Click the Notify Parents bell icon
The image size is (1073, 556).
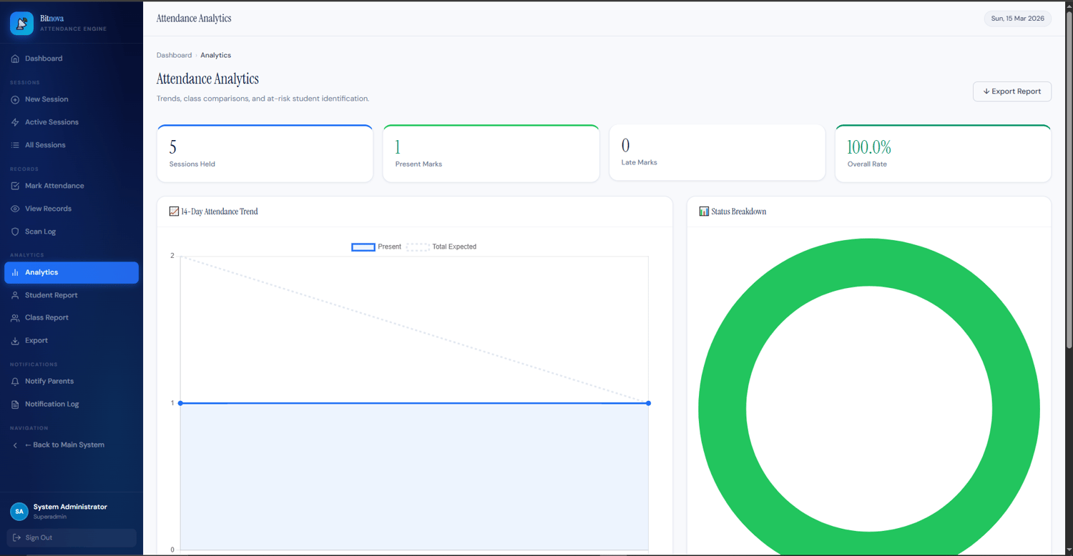tap(15, 382)
